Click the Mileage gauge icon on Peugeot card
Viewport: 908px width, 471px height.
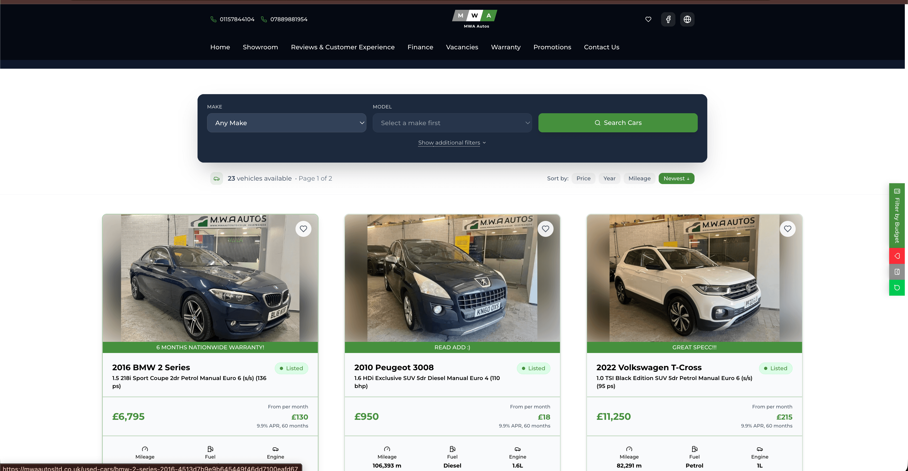click(x=387, y=449)
